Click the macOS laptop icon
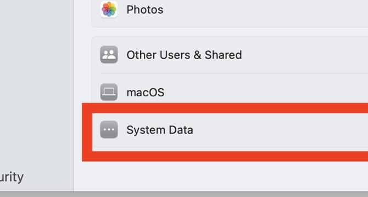This screenshot has height=197, width=368. [x=109, y=92]
